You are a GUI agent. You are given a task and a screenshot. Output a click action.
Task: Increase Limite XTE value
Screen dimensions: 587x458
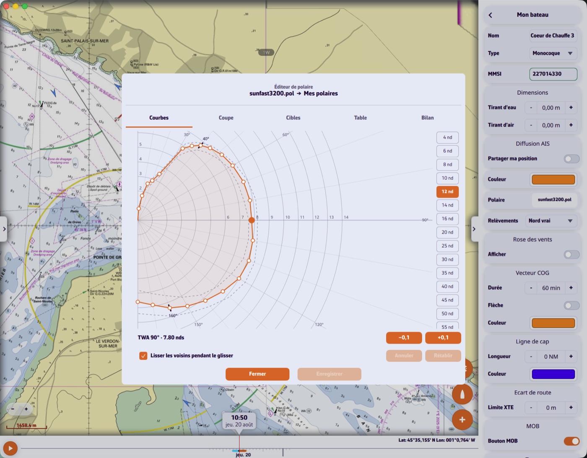[x=571, y=408]
